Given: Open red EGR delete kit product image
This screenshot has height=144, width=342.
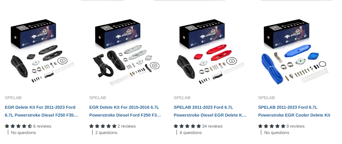Looking at the screenshot, I should click(211, 52).
